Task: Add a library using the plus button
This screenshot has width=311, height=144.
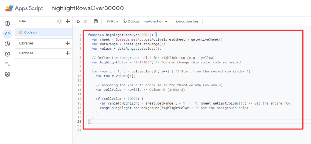Action: [x=68, y=43]
